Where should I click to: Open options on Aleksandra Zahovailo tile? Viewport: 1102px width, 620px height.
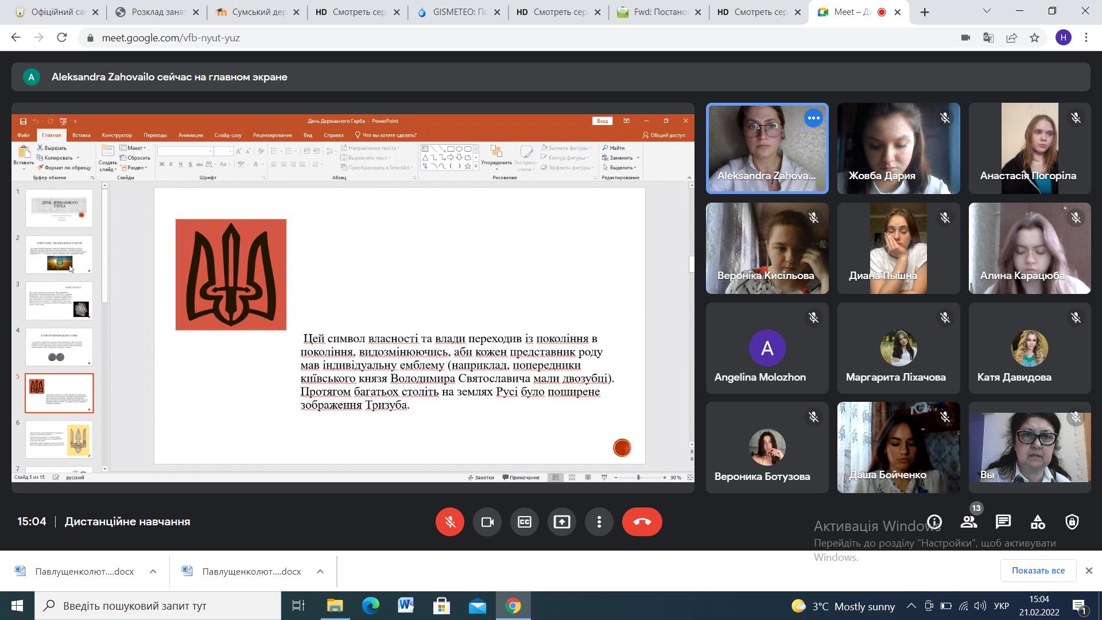pos(813,118)
